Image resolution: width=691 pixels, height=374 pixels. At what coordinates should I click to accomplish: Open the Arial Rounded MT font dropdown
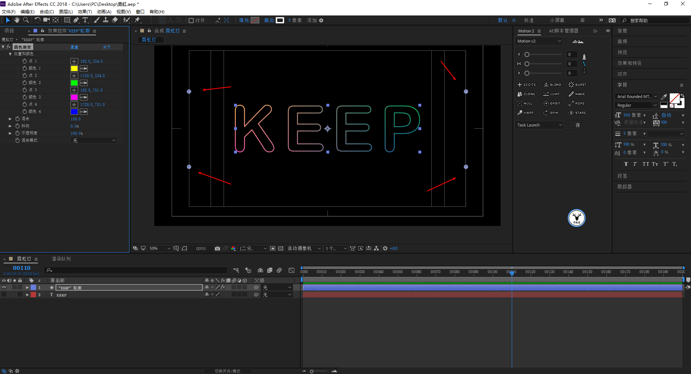click(636, 97)
